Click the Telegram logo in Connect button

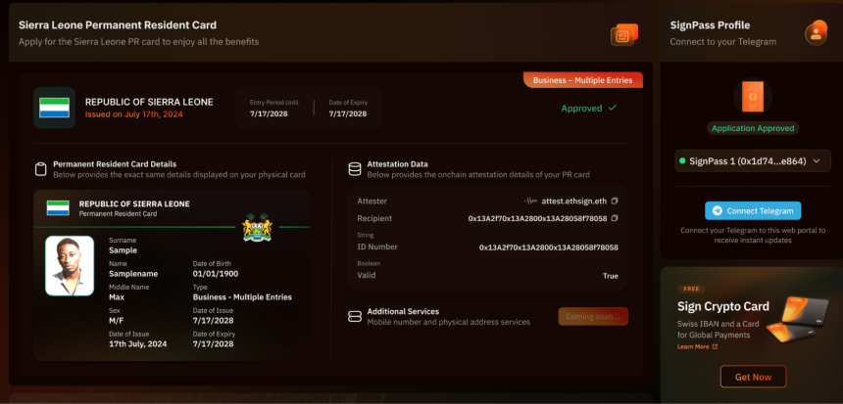[x=718, y=211]
